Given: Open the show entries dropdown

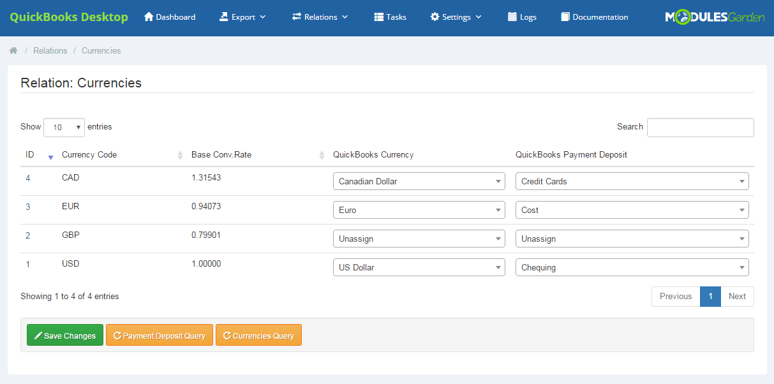Looking at the screenshot, I should [64, 128].
